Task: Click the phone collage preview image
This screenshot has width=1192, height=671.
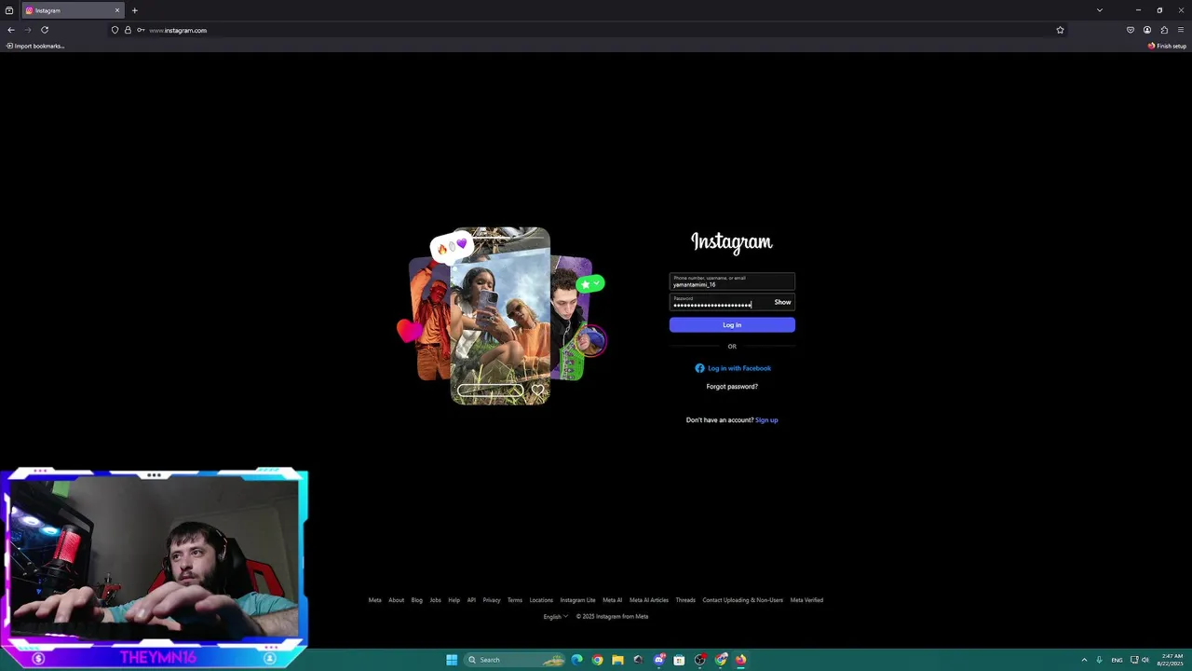Action: (x=501, y=316)
